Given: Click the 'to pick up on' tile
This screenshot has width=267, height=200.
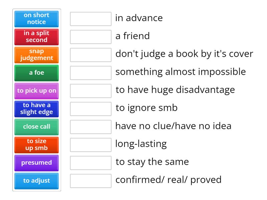Looking at the screenshot, I should pyautogui.click(x=37, y=91).
